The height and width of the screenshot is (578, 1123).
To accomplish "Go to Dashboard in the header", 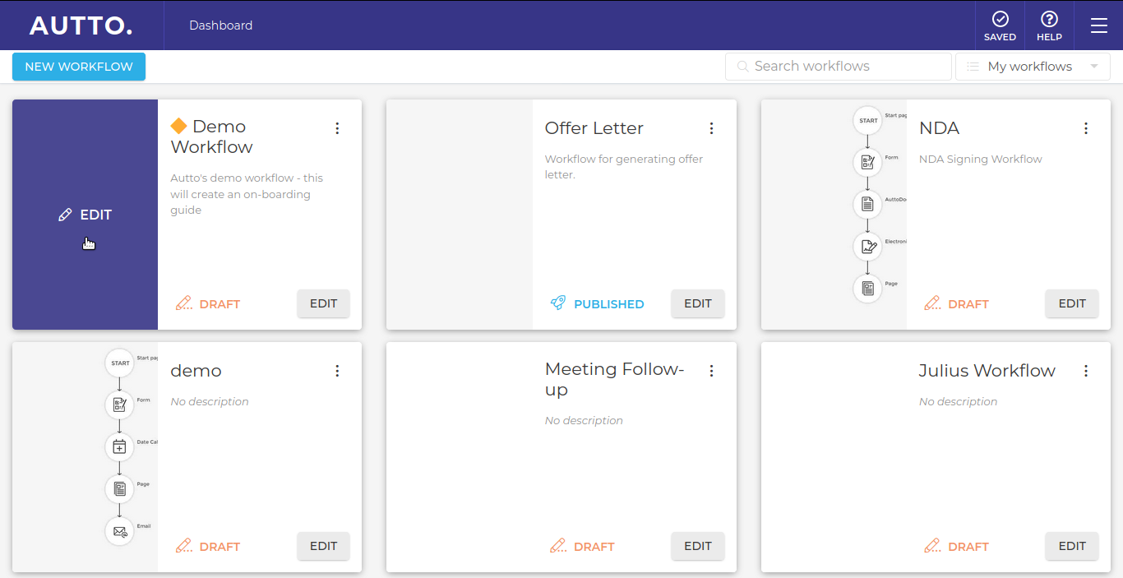I will click(220, 25).
